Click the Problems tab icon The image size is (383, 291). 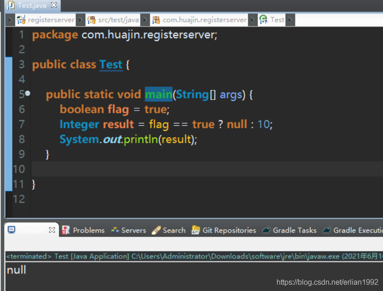click(65, 230)
